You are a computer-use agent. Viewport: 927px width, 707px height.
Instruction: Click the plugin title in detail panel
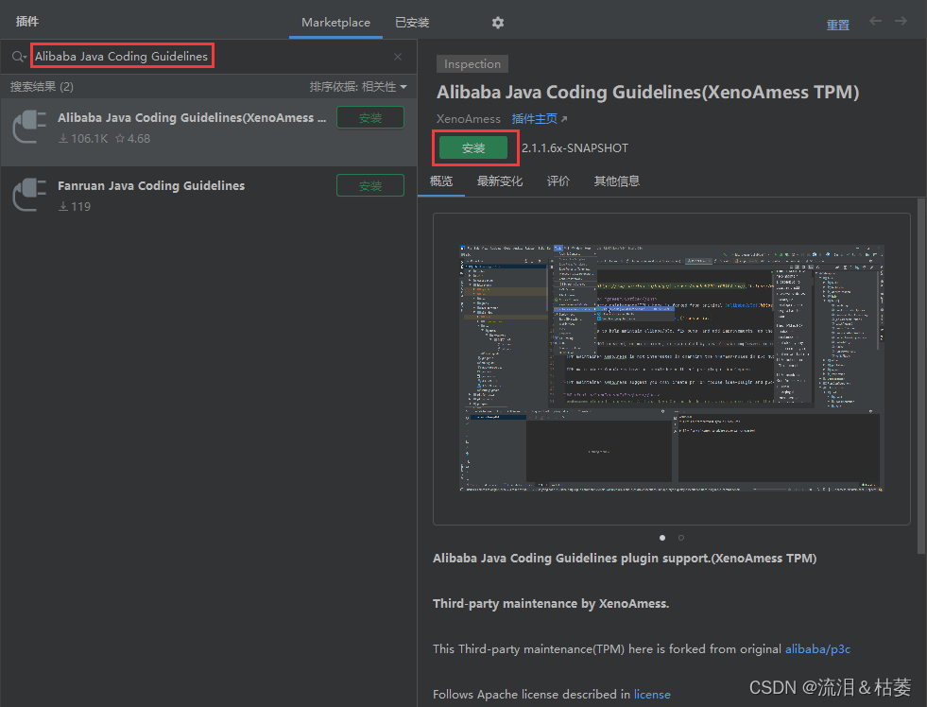[x=648, y=93]
